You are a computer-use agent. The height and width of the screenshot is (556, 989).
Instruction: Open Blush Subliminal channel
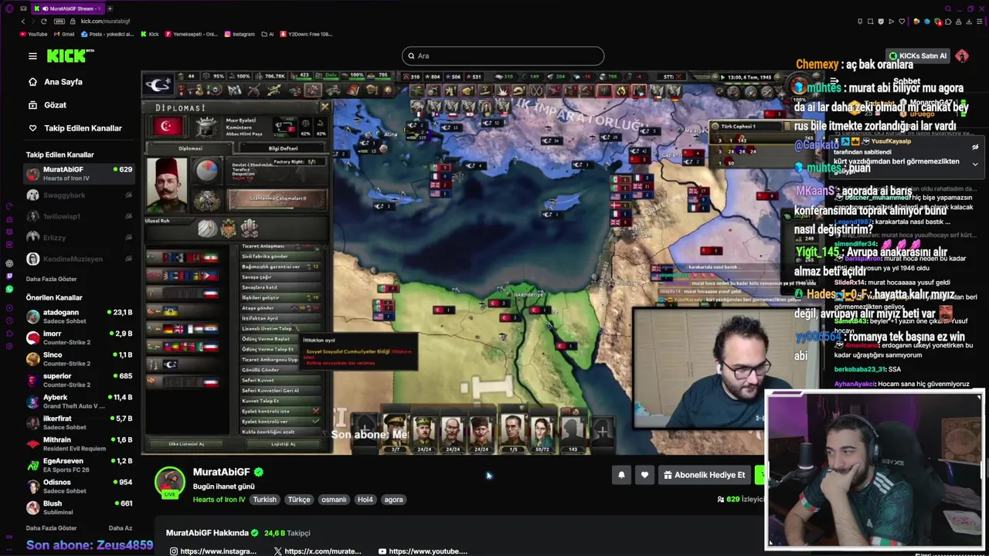pyautogui.click(x=79, y=507)
